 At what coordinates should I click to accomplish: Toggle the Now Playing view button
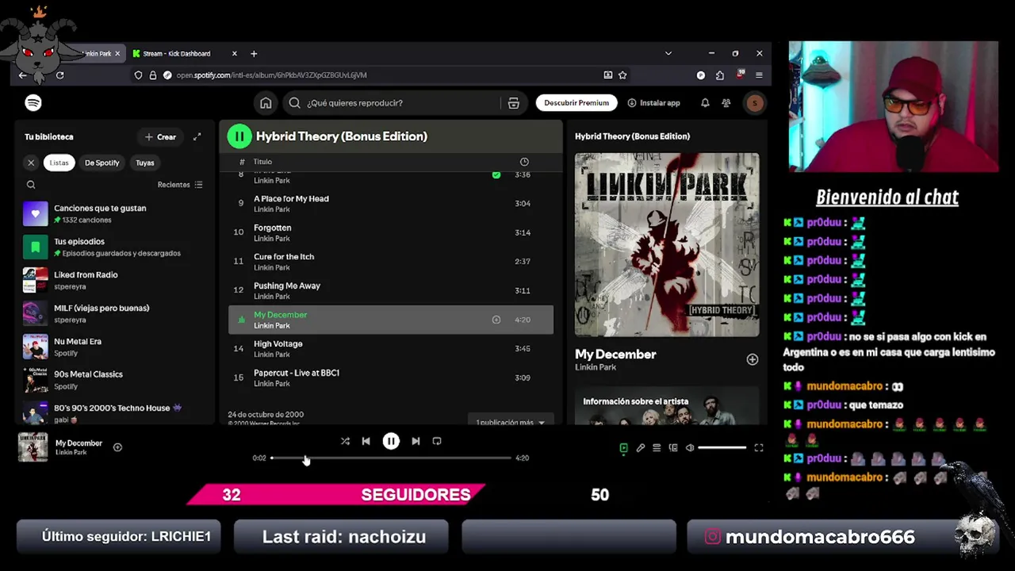click(623, 448)
